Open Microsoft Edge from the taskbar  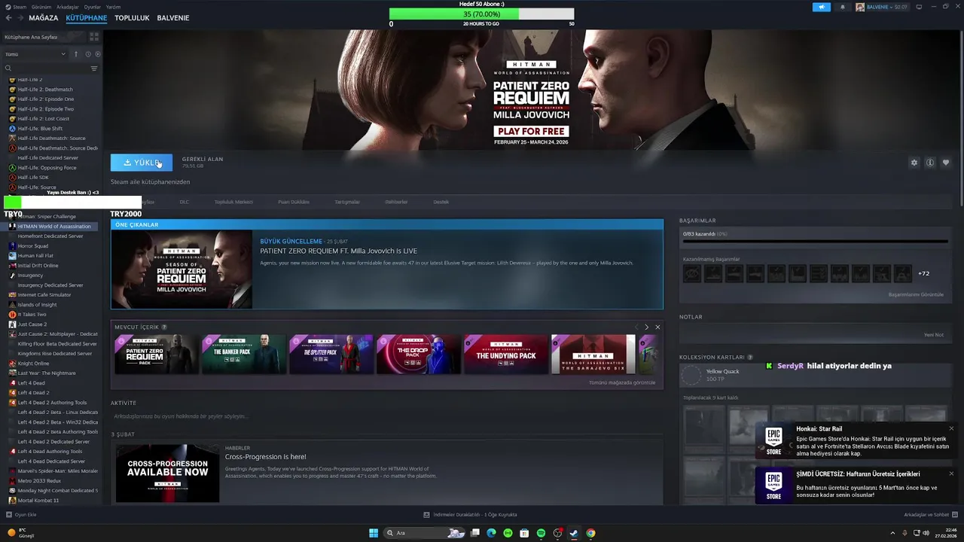[491, 533]
